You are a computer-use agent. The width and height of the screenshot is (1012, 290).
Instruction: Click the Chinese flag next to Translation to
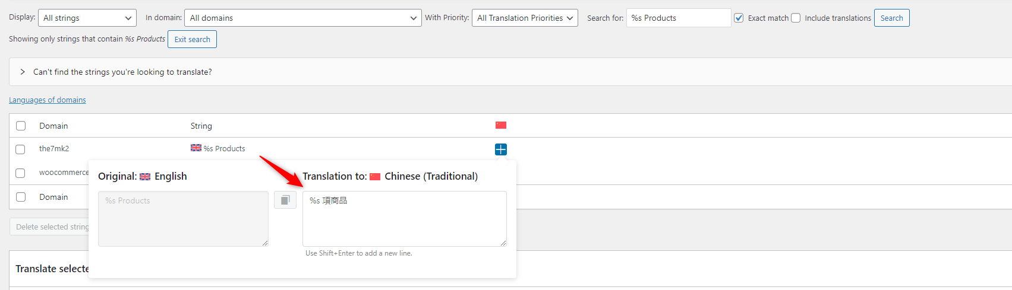pos(375,177)
